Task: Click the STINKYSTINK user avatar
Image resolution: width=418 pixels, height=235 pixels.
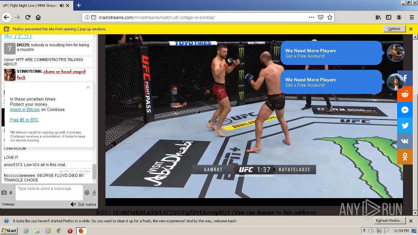Action: [9, 75]
